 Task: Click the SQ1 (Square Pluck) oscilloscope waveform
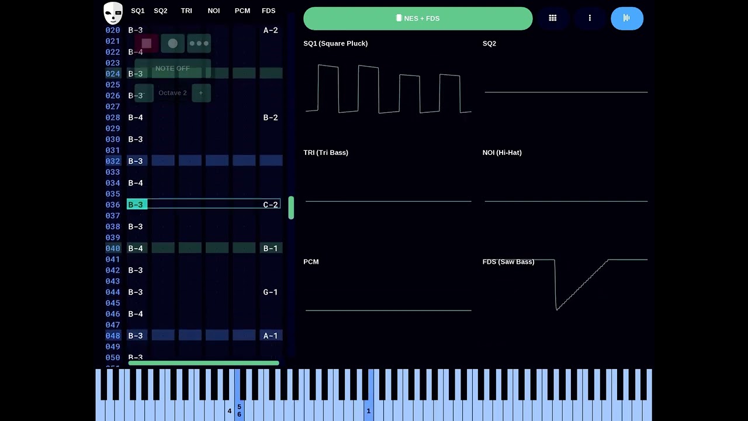pyautogui.click(x=388, y=88)
